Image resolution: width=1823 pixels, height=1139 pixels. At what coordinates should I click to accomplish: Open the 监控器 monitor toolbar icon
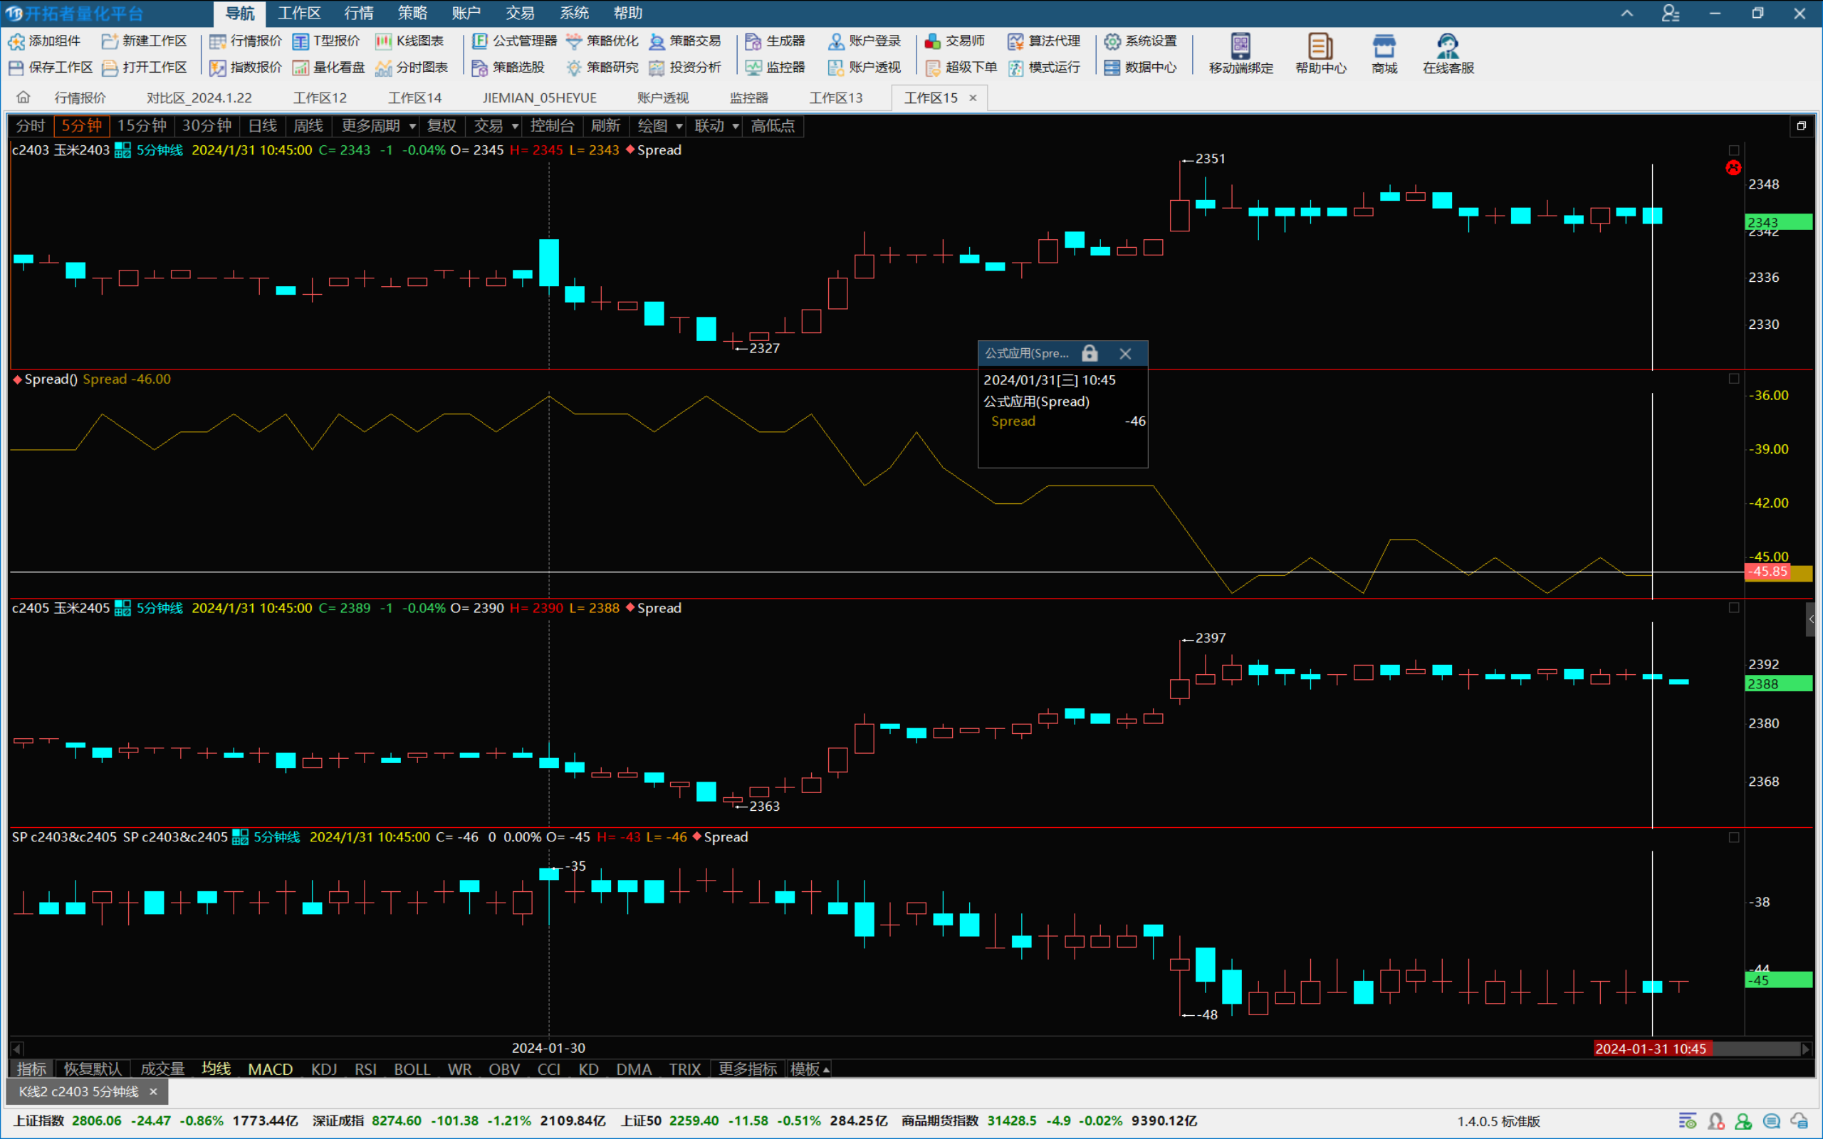[x=753, y=68]
